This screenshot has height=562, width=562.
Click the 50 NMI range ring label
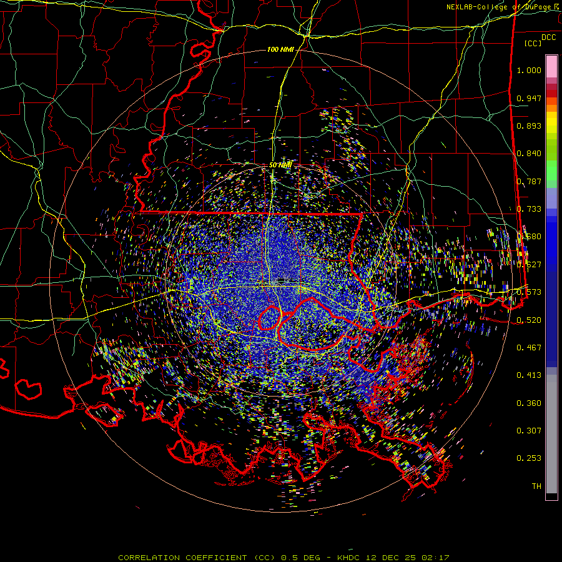tap(280, 165)
